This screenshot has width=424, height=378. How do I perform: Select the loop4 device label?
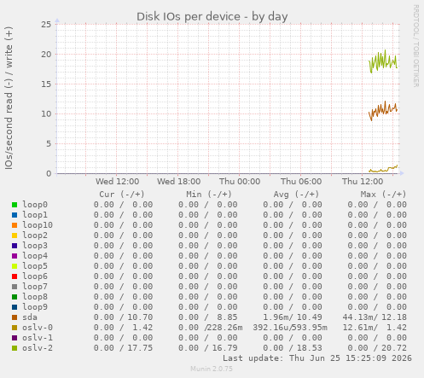[x=35, y=256]
